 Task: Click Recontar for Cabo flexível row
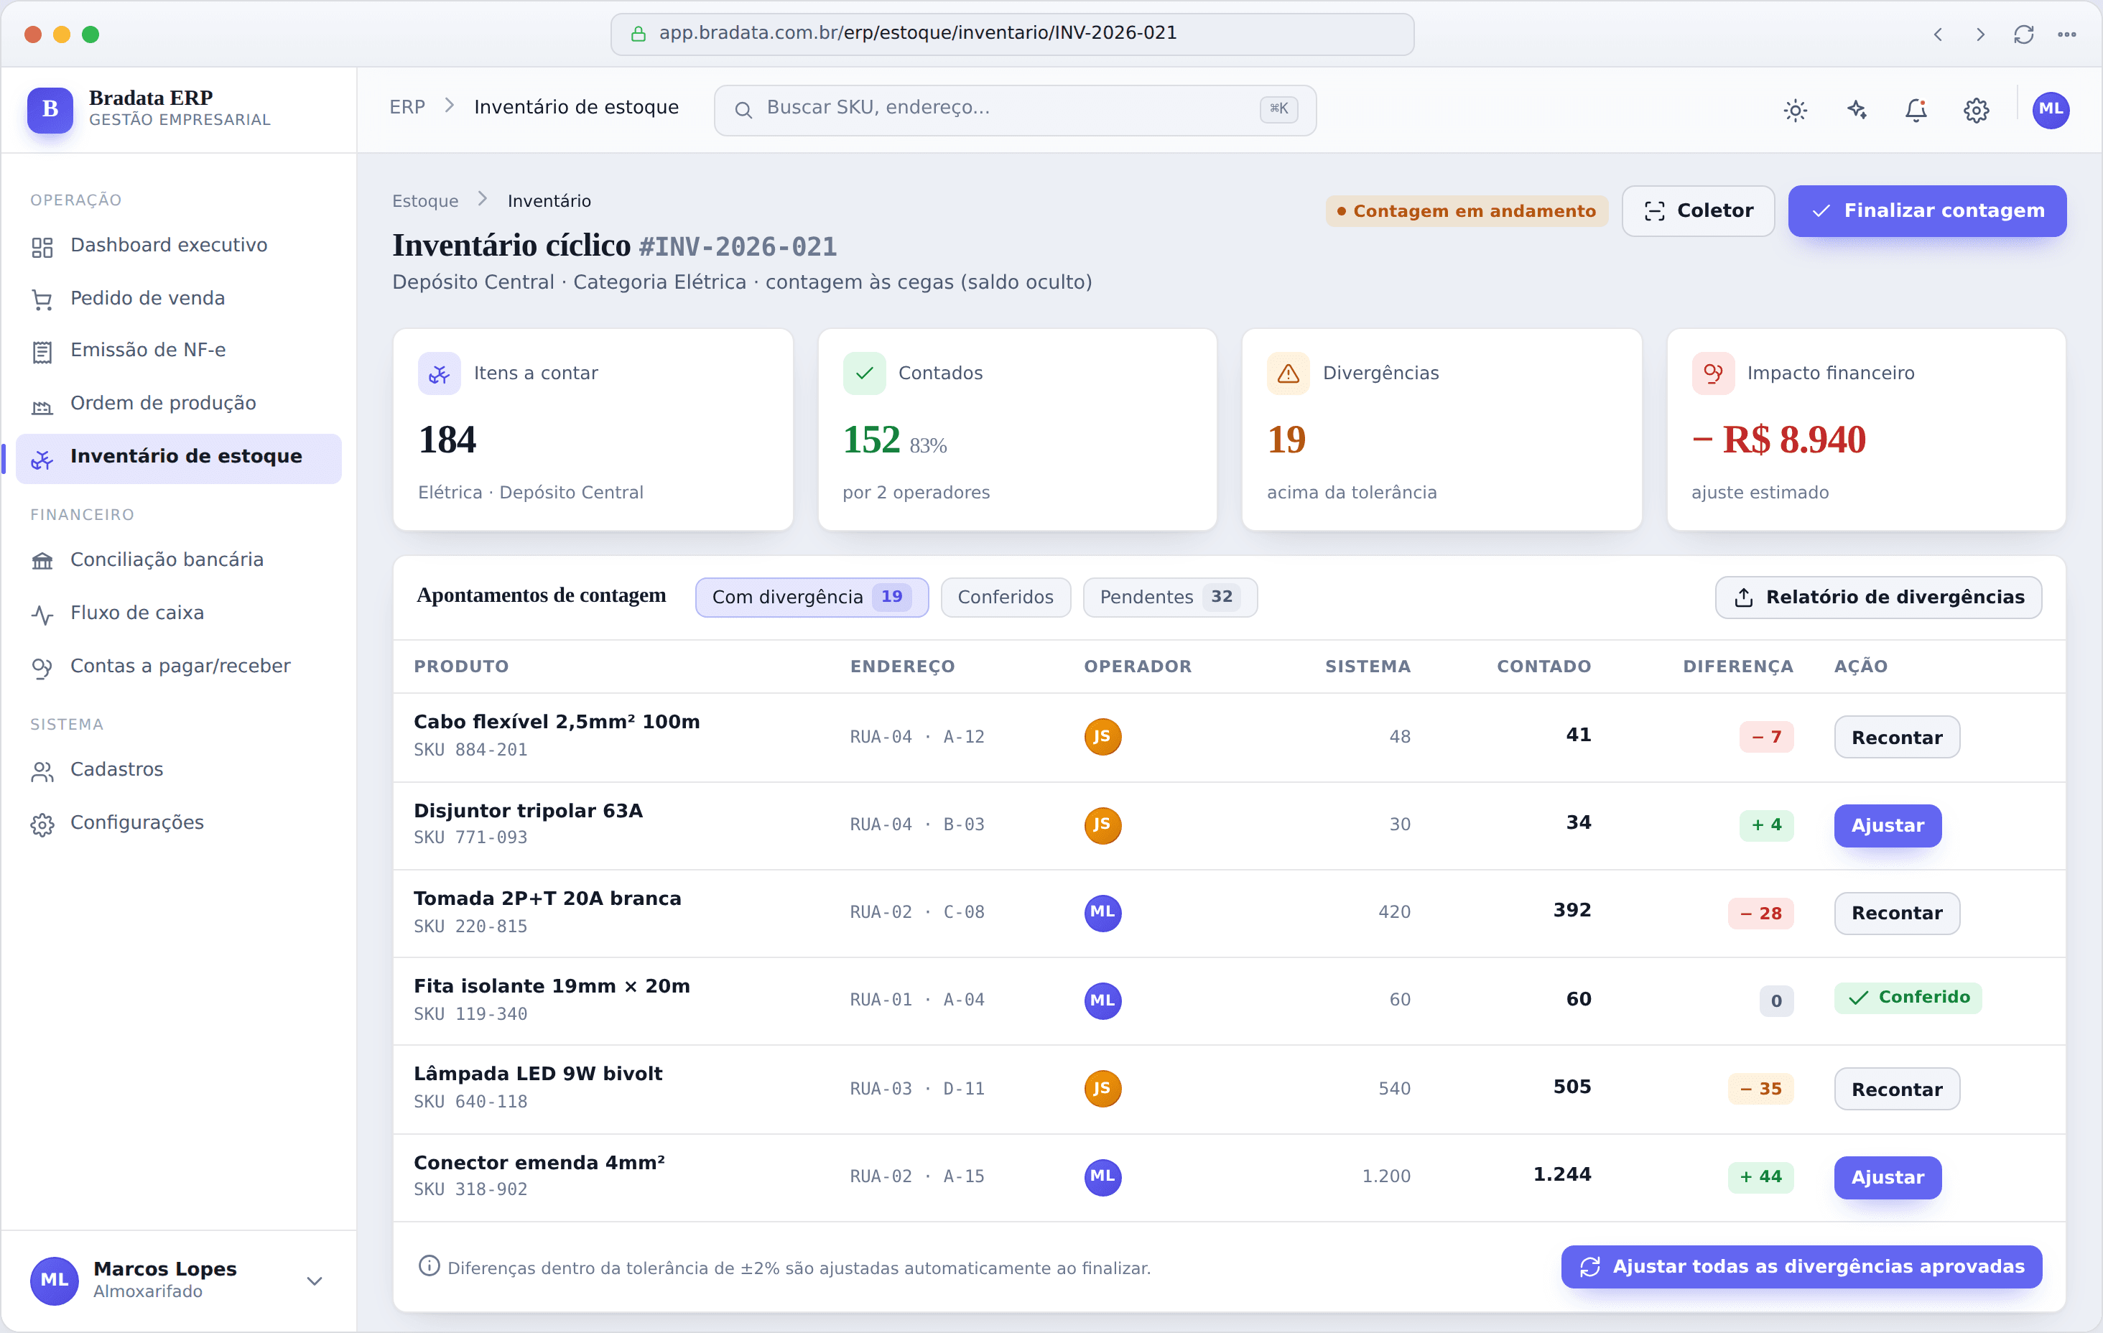(1897, 738)
